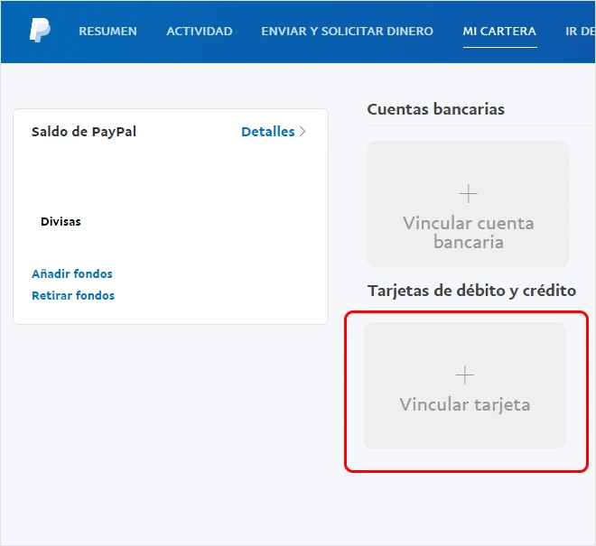This screenshot has height=546, width=596.
Task: Click plus icon above Vincular cuenta bancaria
Action: pyautogui.click(x=469, y=194)
